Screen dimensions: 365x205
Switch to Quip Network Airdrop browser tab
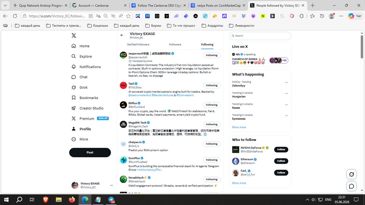coord(40,5)
